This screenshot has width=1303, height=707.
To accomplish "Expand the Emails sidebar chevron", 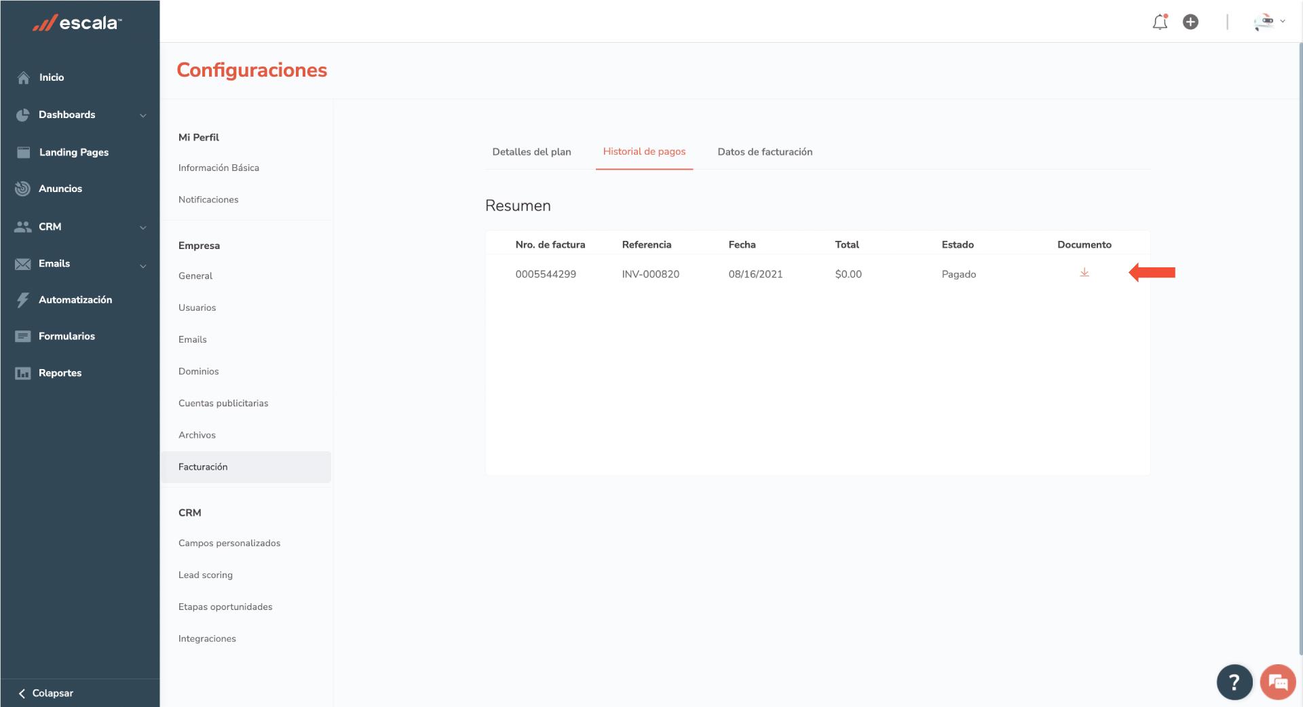I will click(143, 265).
